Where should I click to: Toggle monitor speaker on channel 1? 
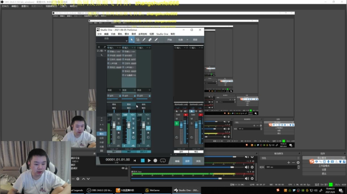click(x=119, y=128)
